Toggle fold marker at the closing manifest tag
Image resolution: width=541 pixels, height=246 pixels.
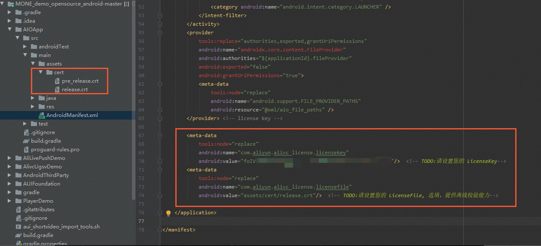point(160,230)
